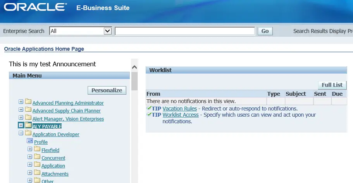Image resolution: width=353 pixels, height=183 pixels.
Task: Click the Worklist panel header
Action: coord(246,70)
